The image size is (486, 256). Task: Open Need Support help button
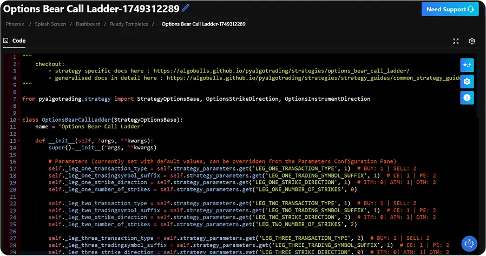click(450, 9)
